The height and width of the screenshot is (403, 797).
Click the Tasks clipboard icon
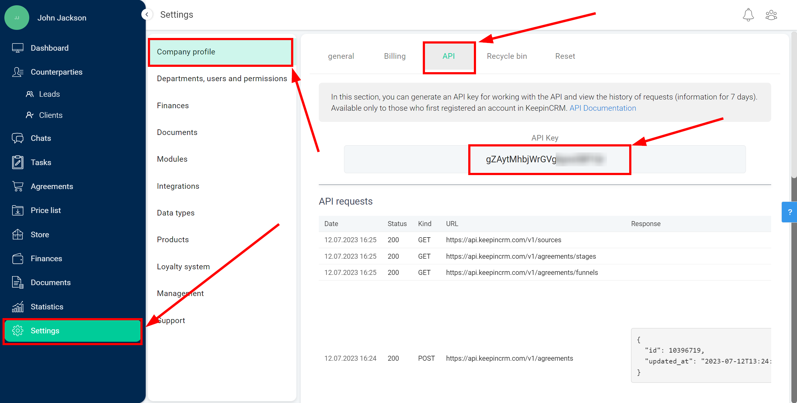click(18, 162)
